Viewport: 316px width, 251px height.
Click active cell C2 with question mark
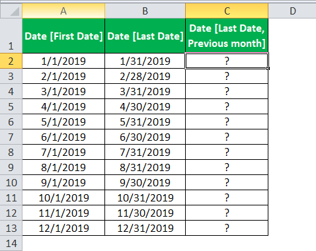tap(227, 61)
